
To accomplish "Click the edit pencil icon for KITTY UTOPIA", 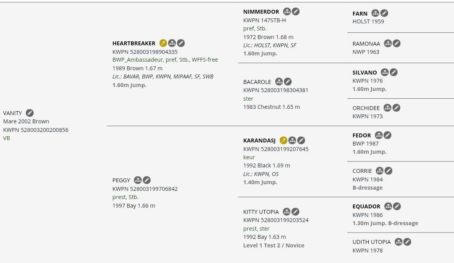I will coord(295,211).
